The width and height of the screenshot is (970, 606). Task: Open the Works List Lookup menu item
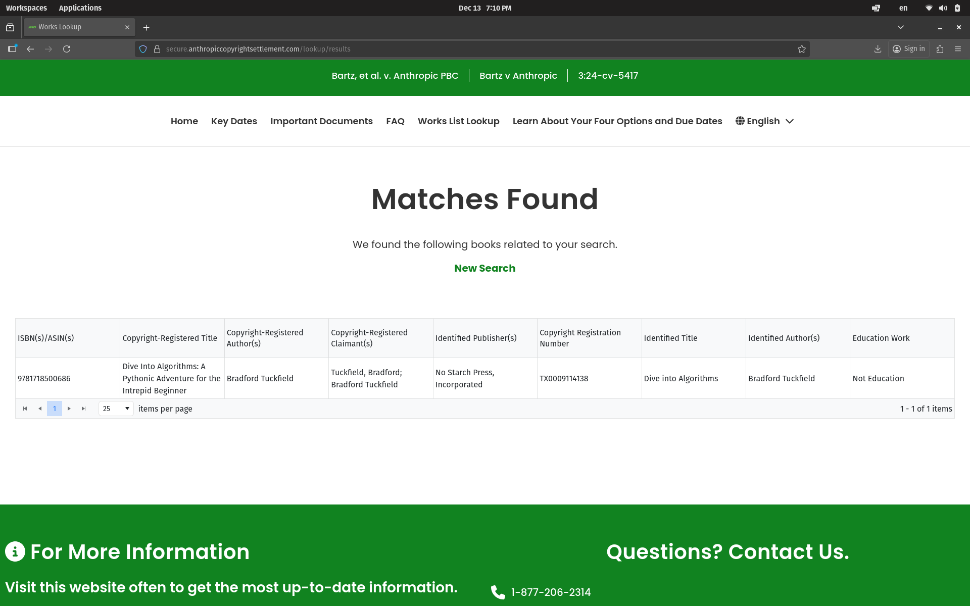[458, 121]
